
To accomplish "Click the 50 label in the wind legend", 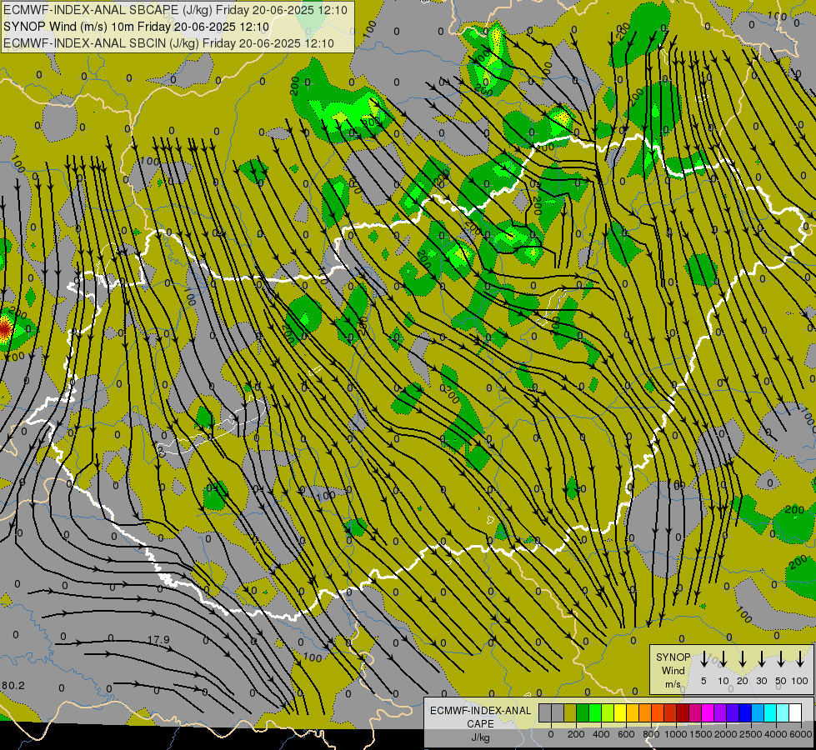I will pyautogui.click(x=781, y=681).
